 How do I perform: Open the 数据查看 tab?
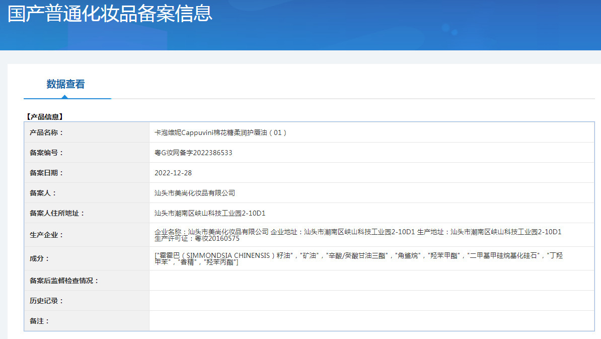[65, 84]
